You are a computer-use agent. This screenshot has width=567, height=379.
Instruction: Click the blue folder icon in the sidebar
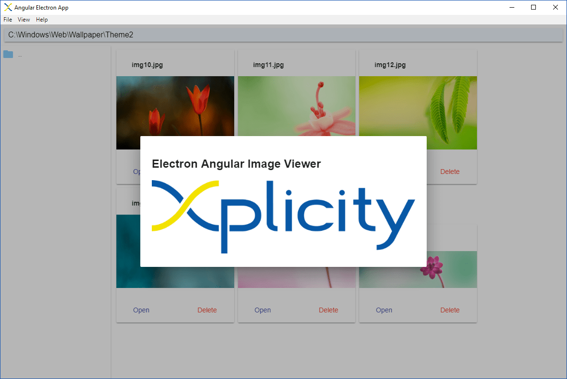pyautogui.click(x=8, y=54)
